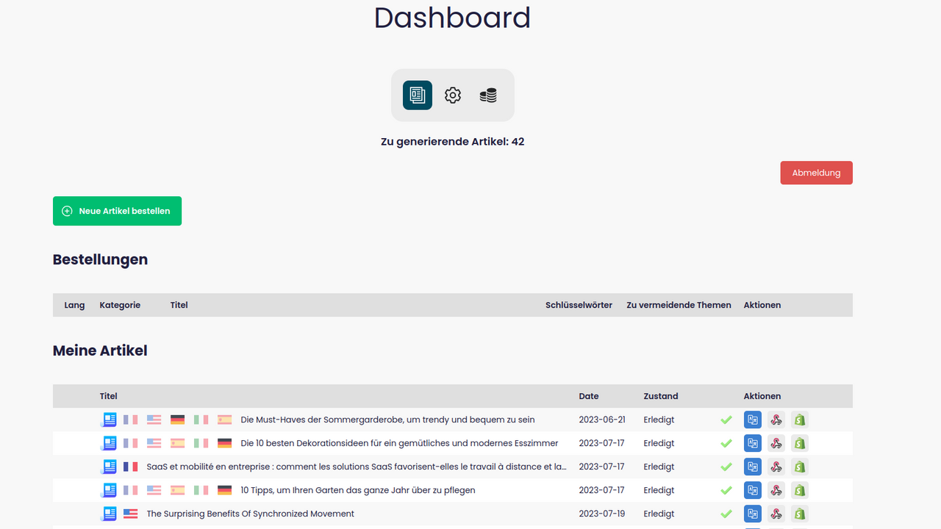Open '10 Tipps, um Ihren Garten' title
941x529 pixels.
pos(358,490)
